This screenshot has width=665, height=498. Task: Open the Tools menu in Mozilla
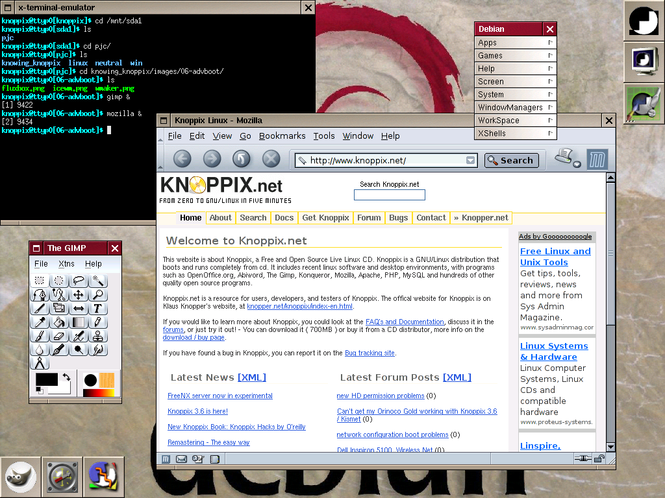coord(324,136)
